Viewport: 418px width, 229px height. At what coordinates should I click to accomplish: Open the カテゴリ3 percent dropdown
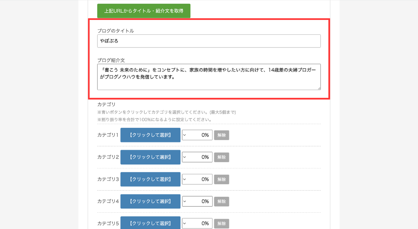(x=197, y=179)
